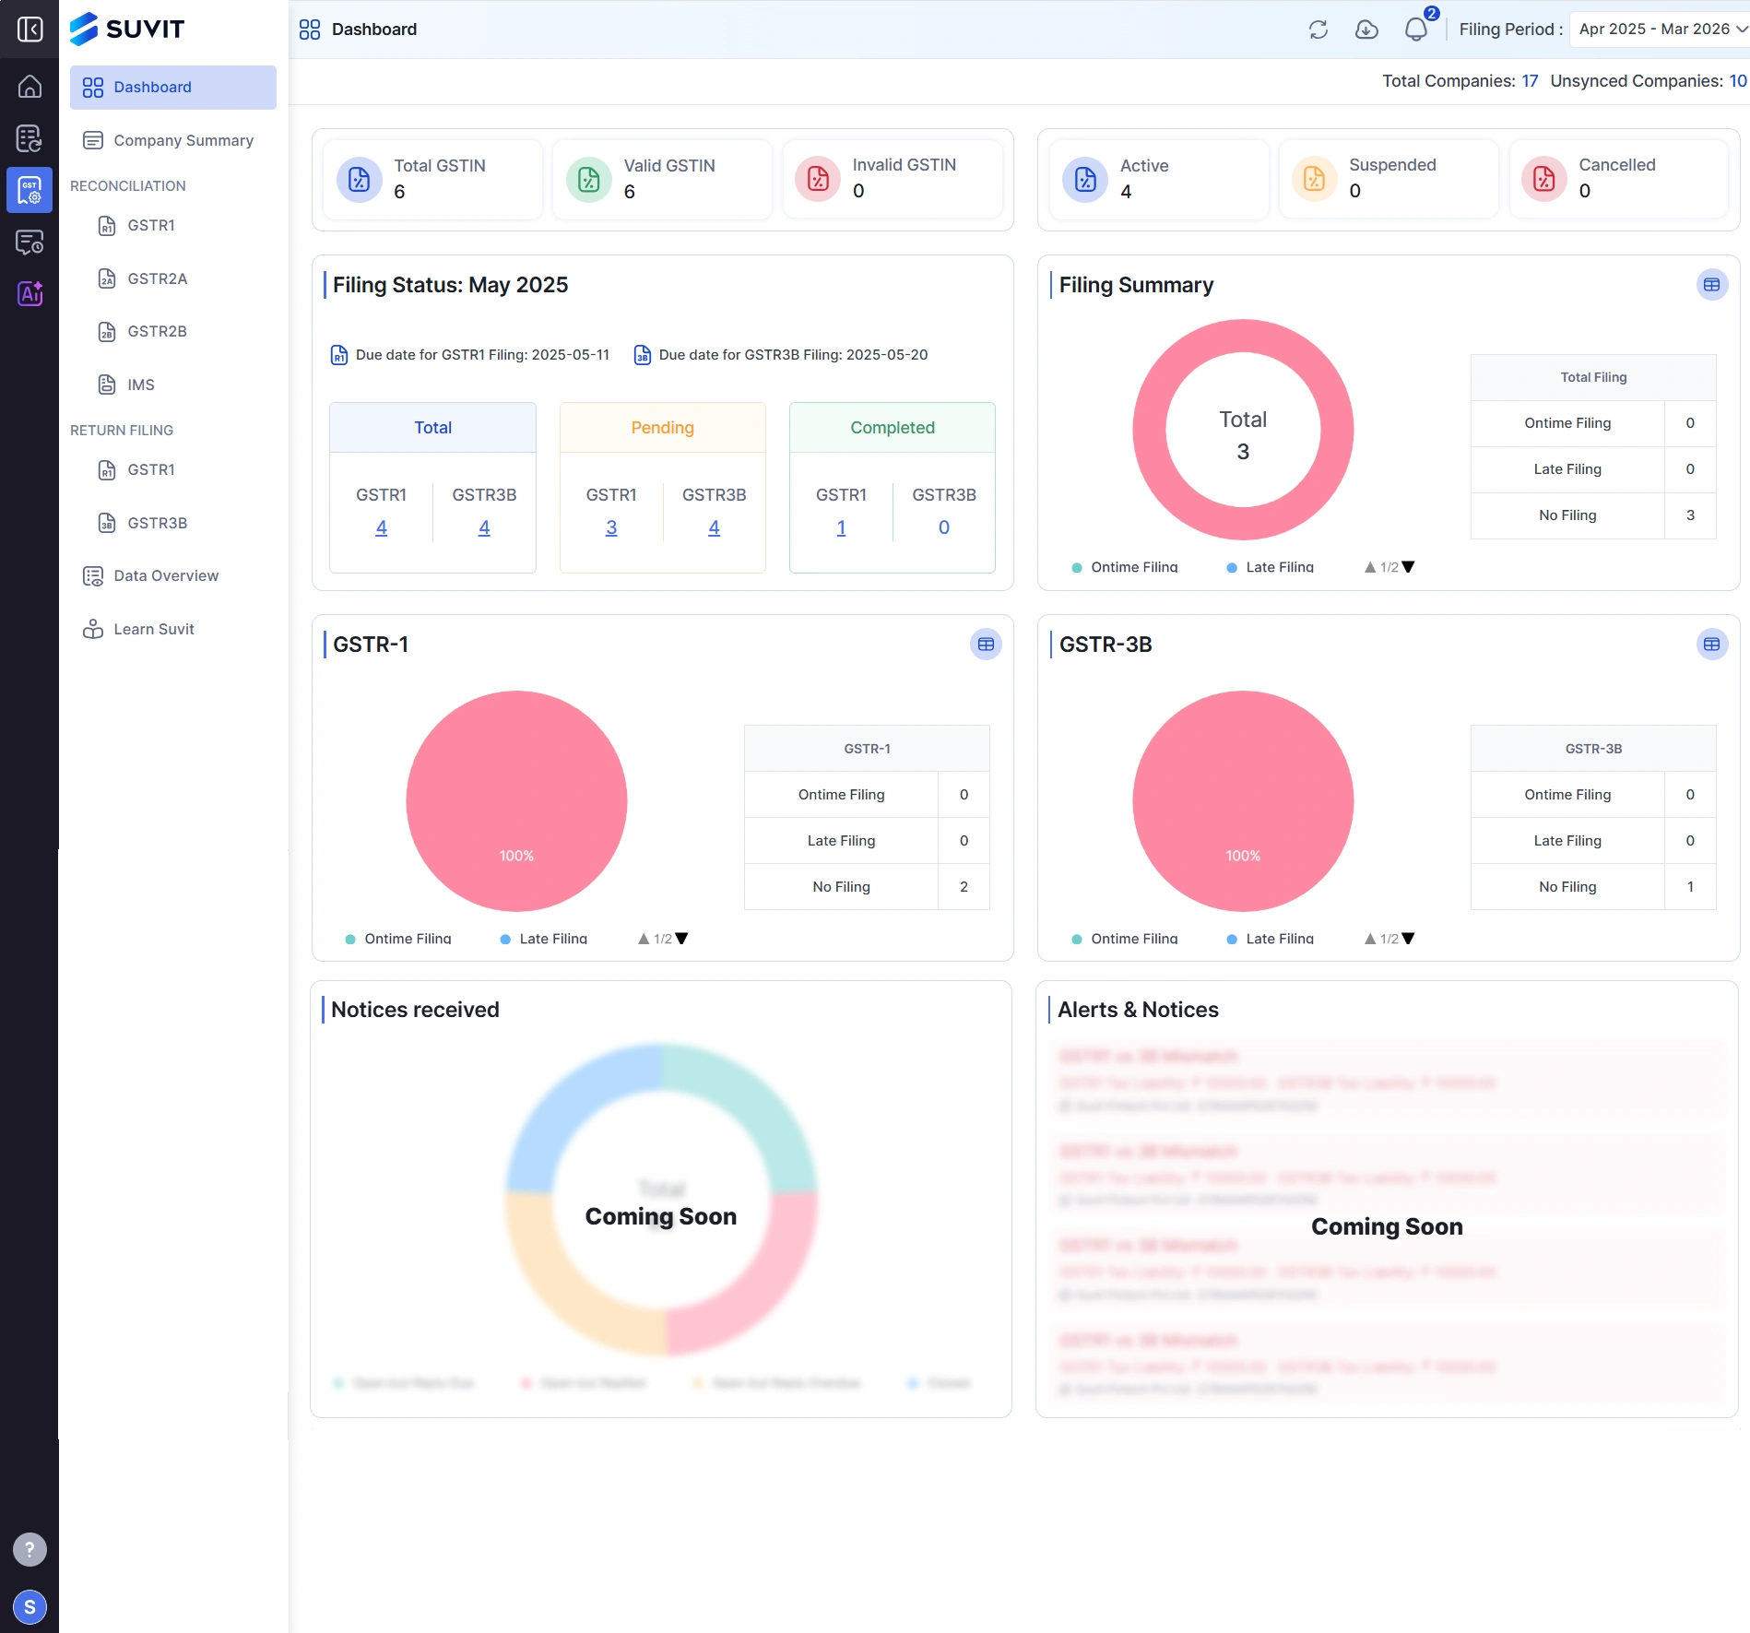Open GSTR2B under Reconciliation
The height and width of the screenshot is (1633, 1750).
(x=157, y=331)
